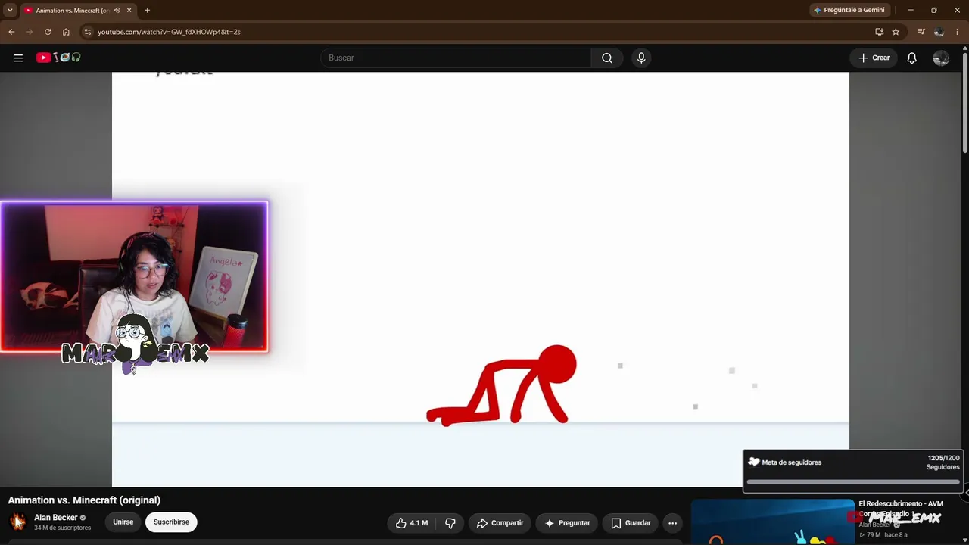This screenshot has height=545, width=969.
Task: Open Alan Becker channel avatar
Action: [17, 522]
